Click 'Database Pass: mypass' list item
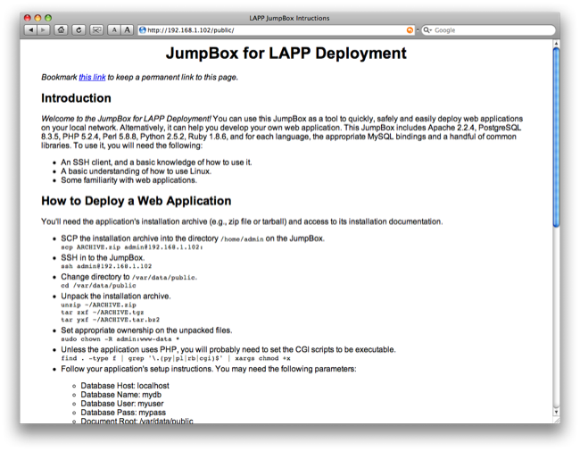 coord(123,412)
